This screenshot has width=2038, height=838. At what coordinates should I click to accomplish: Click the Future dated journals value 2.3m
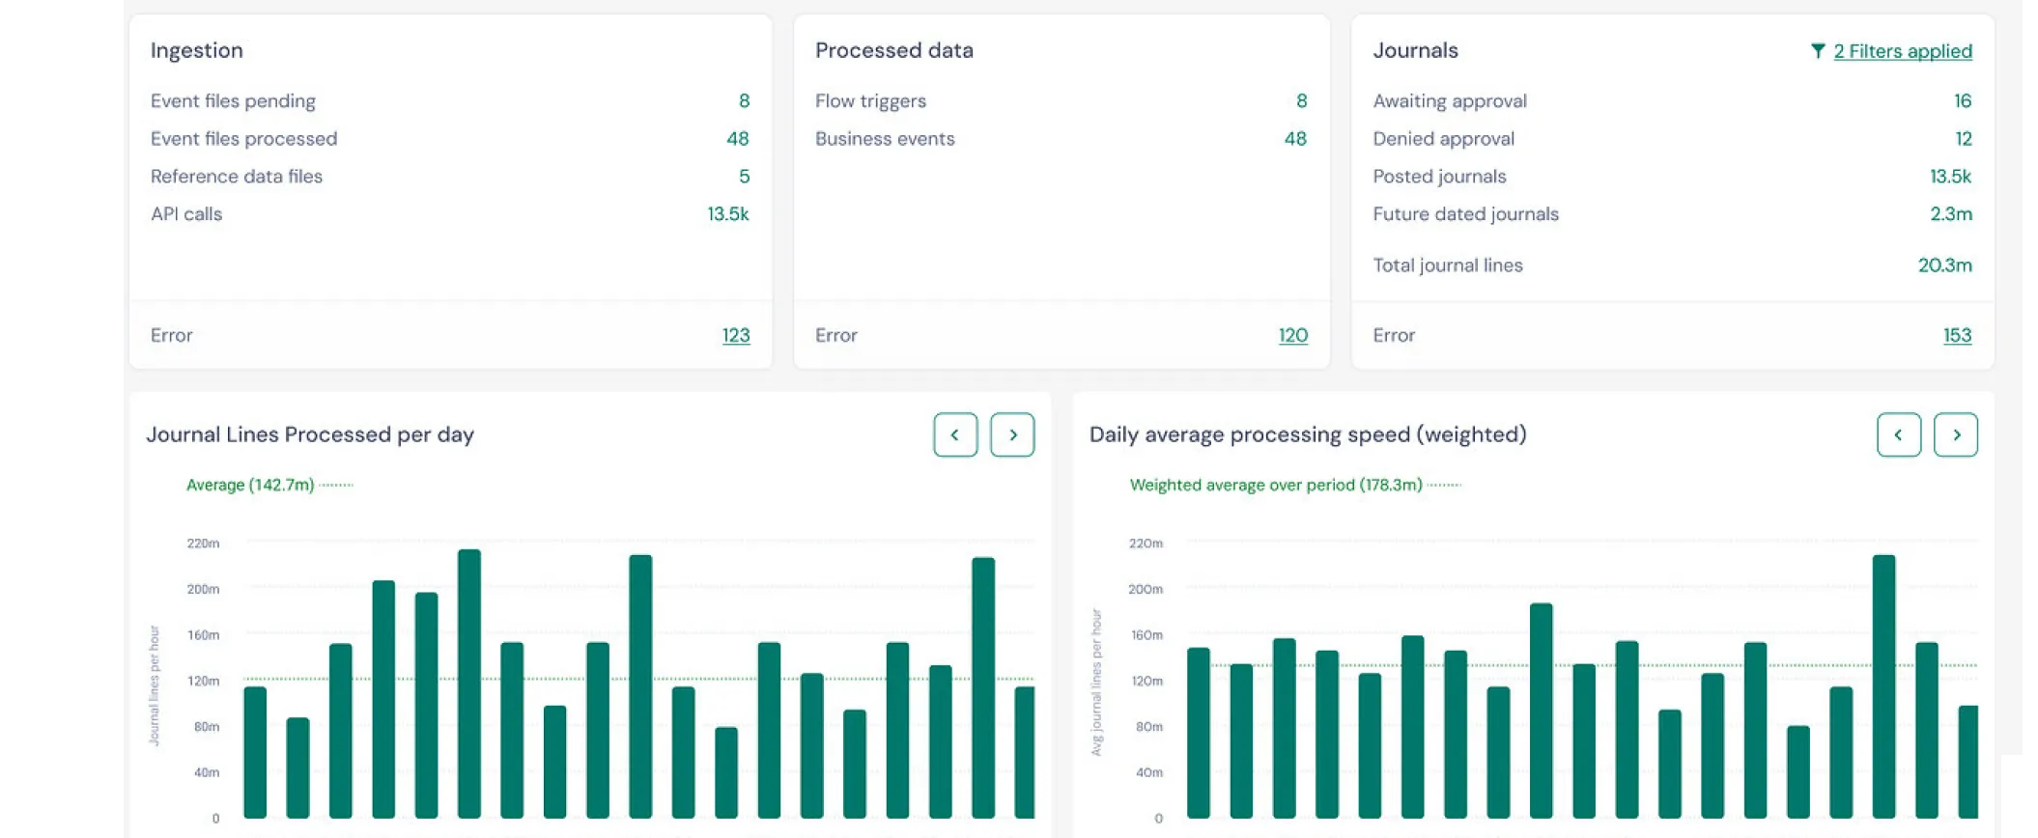point(1950,213)
